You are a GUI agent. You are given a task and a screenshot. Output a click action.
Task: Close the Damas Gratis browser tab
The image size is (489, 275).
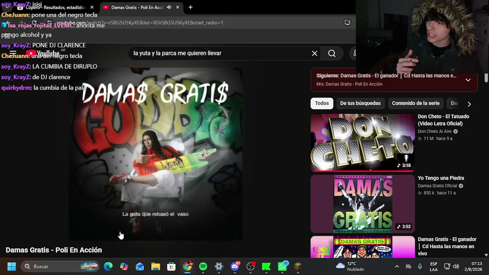178,7
